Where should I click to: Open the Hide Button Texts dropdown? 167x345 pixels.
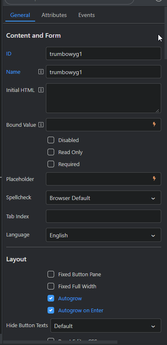[106, 326]
